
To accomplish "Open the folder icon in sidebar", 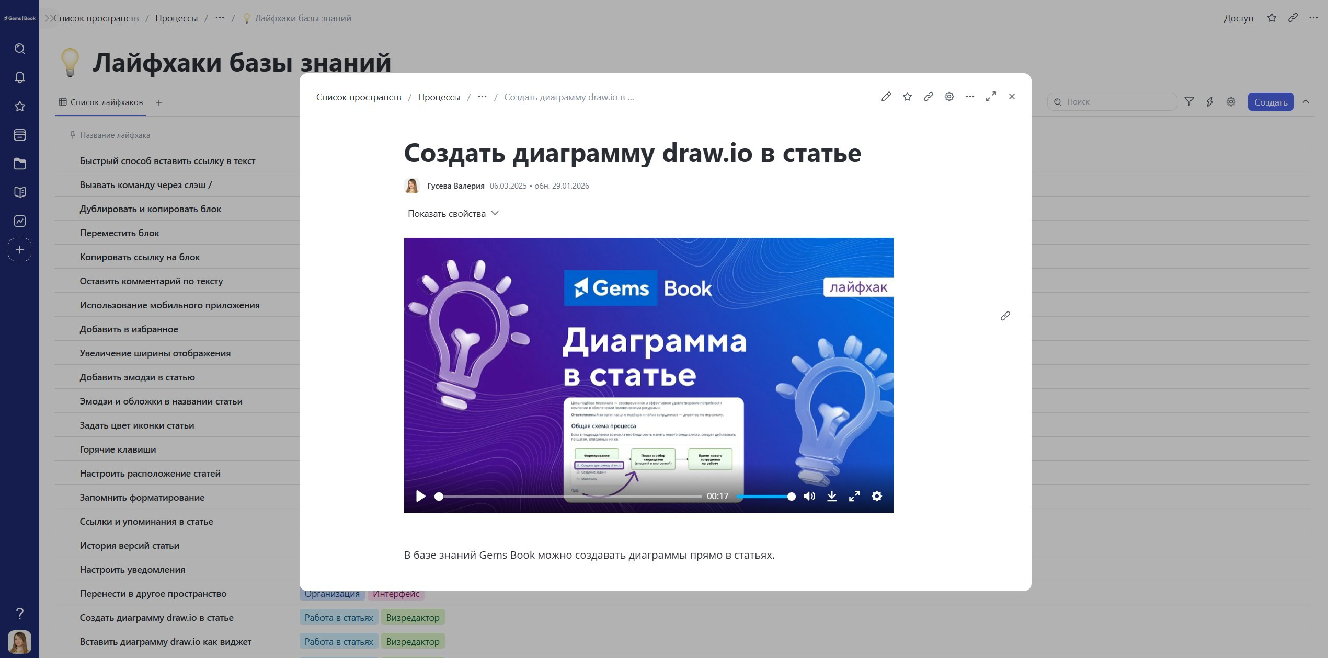I will 20,164.
